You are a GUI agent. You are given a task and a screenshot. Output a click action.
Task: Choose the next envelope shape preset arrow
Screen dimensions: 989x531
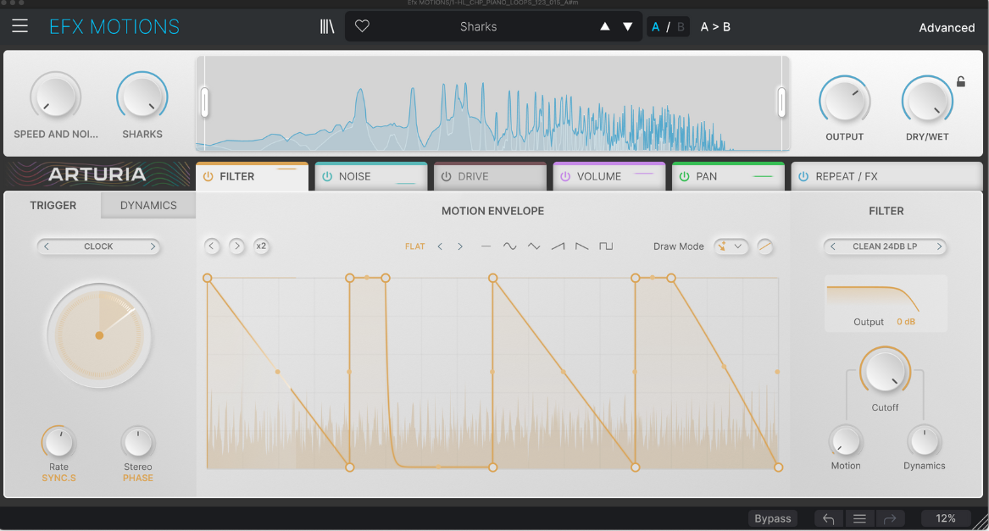[460, 246]
